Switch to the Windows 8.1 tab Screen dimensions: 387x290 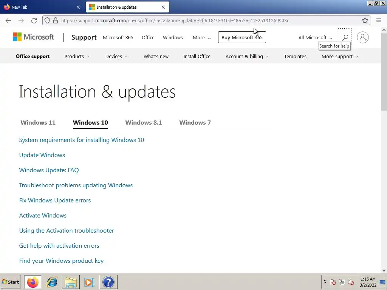143,123
